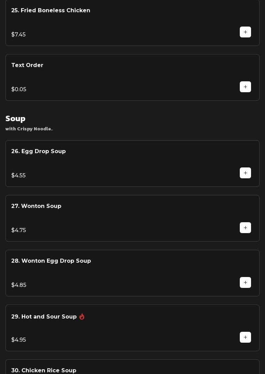This screenshot has height=374, width=265.
Task: Add Hot and Sour Soup plus icon
Action: click(245, 337)
